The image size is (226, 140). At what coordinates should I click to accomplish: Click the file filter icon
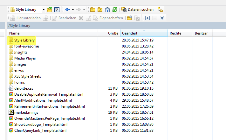point(56,10)
